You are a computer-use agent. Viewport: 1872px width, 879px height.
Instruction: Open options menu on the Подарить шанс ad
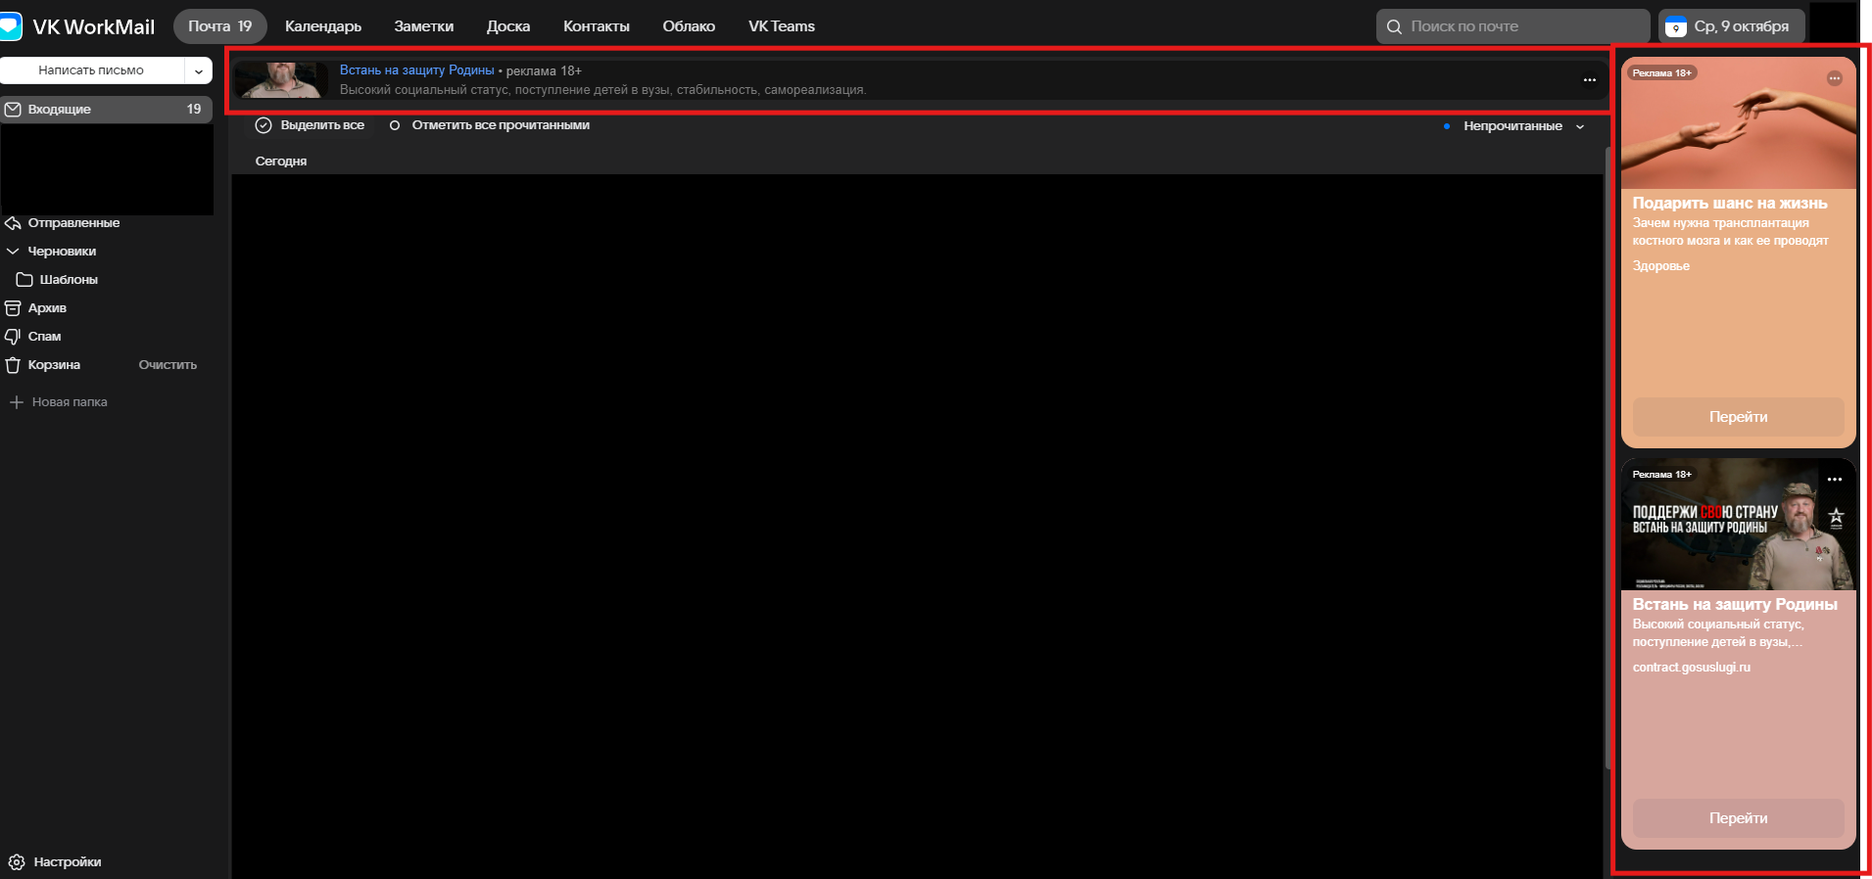click(1835, 78)
